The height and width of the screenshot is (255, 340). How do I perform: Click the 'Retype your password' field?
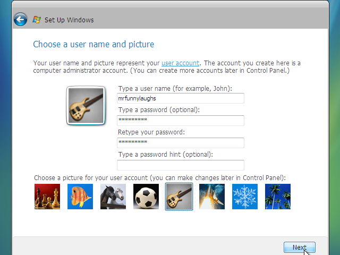click(x=181, y=143)
